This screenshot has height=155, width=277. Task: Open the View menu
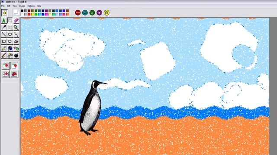[15, 6]
